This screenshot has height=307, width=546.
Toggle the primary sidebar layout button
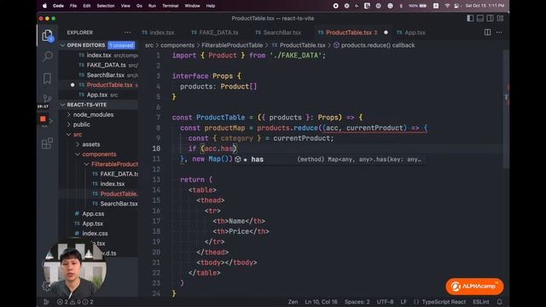[470, 18]
